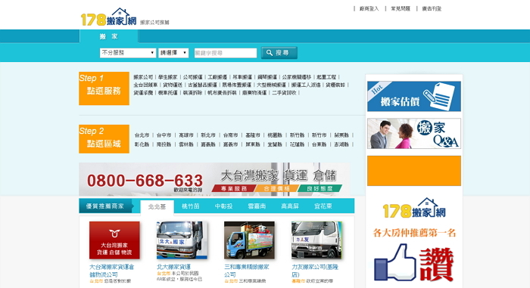Open the 北大搬家 truck photo

[182, 240]
